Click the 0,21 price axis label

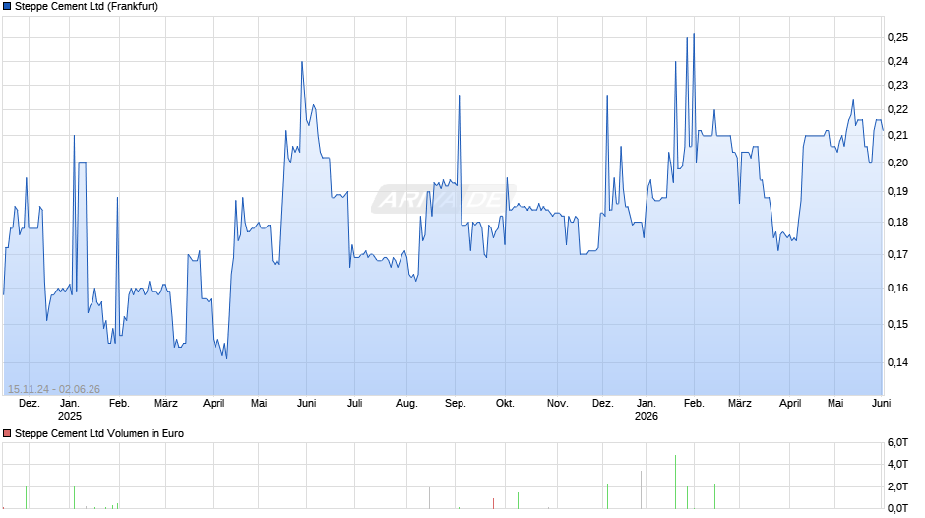pyautogui.click(x=897, y=135)
